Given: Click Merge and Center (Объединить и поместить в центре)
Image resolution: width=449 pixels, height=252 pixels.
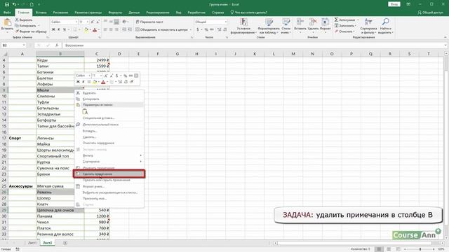Looking at the screenshot, I should click(163, 29).
